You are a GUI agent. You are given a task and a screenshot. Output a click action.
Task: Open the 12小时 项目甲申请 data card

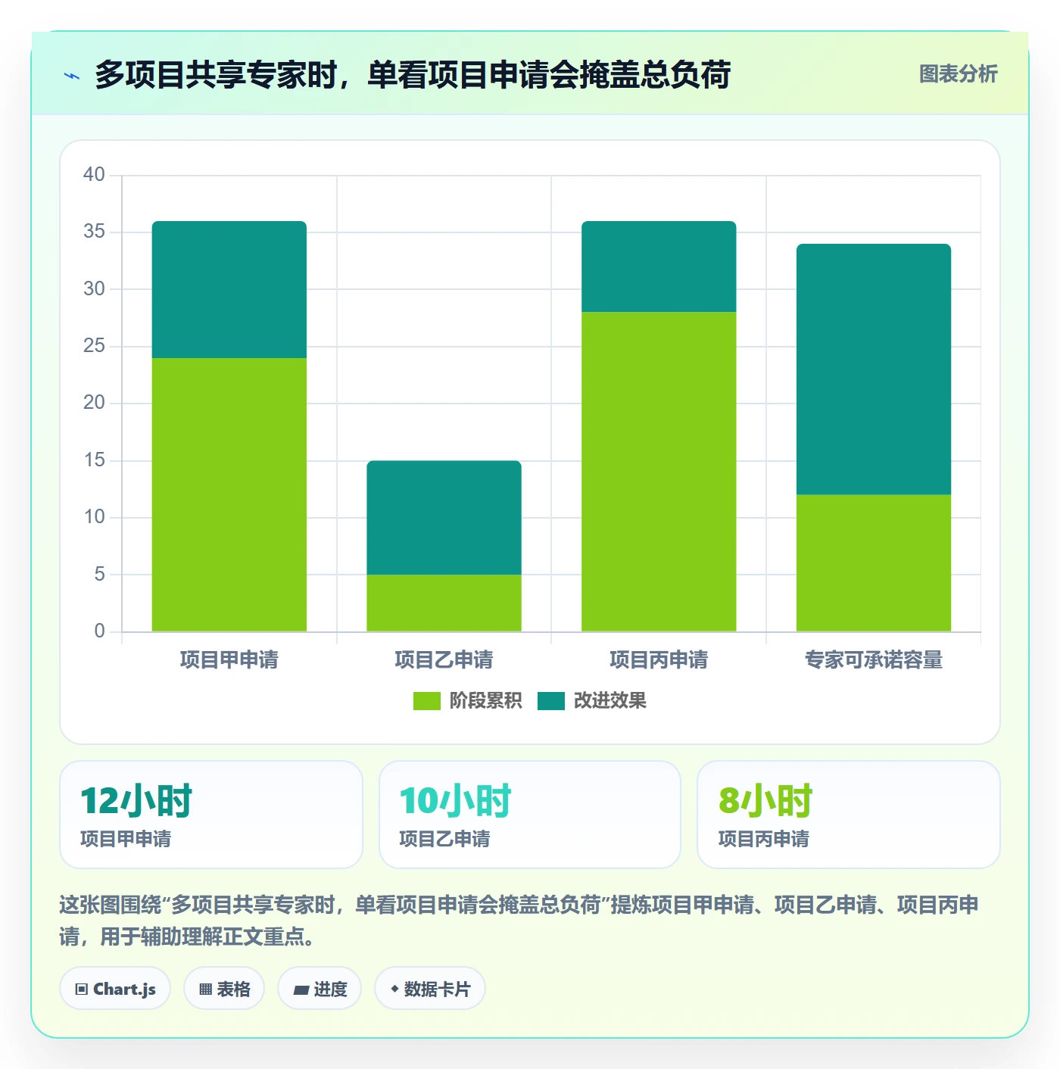pyautogui.click(x=211, y=815)
